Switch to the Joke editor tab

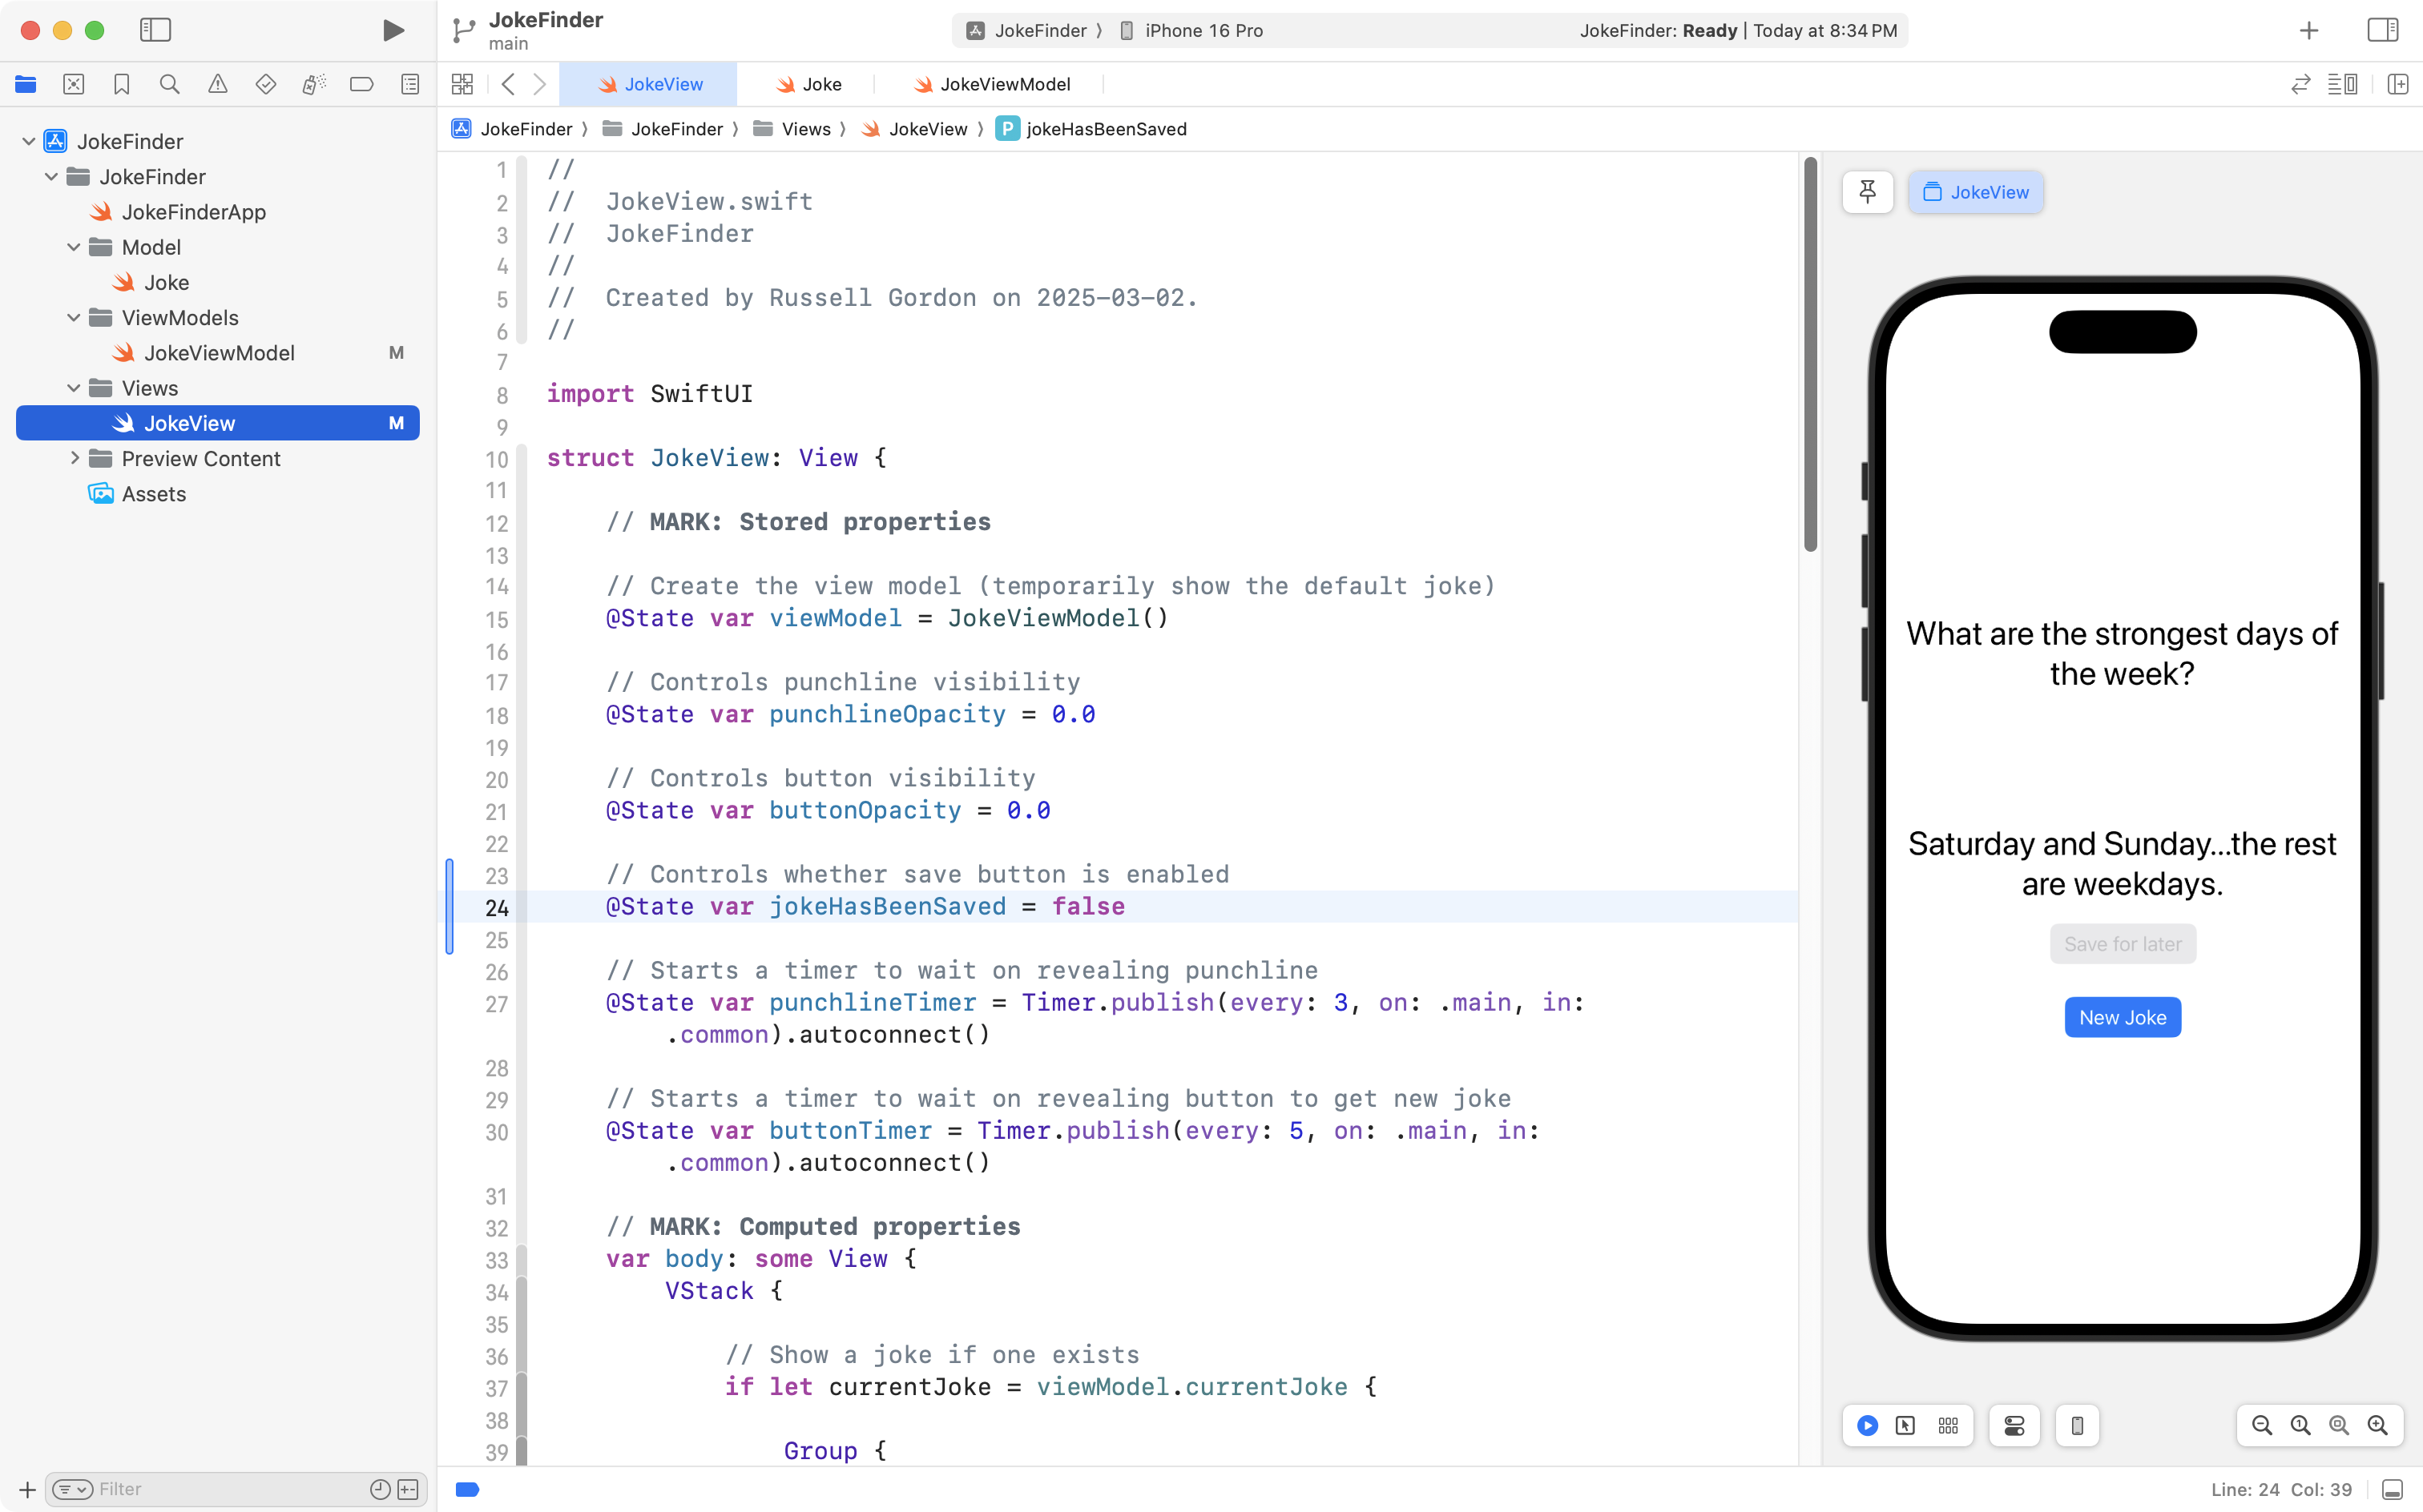point(809,85)
